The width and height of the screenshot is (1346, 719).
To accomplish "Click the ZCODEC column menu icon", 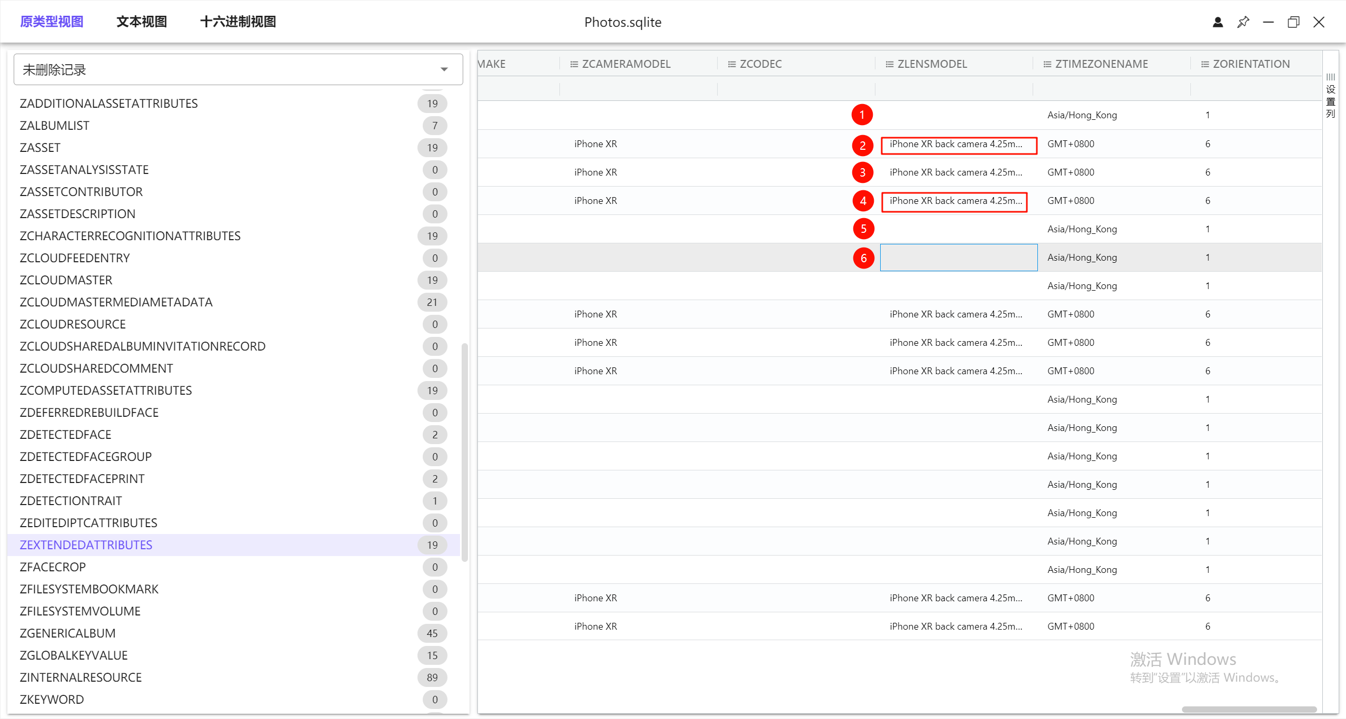I will (732, 64).
